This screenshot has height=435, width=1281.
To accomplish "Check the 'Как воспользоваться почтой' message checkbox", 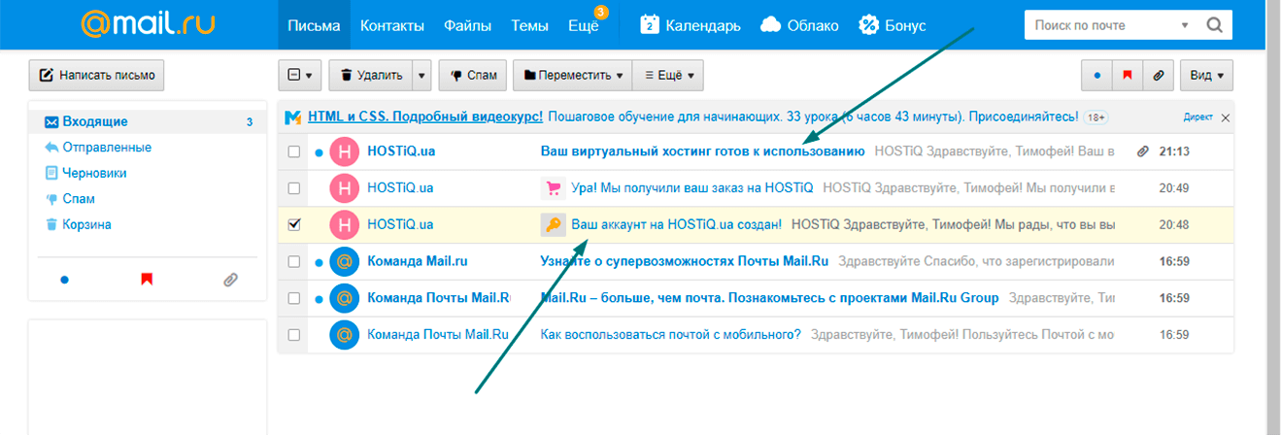I will pos(294,335).
